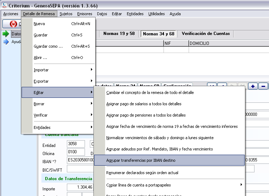Expand the Borrar submenu
The image size is (269, 196).
(58, 104)
